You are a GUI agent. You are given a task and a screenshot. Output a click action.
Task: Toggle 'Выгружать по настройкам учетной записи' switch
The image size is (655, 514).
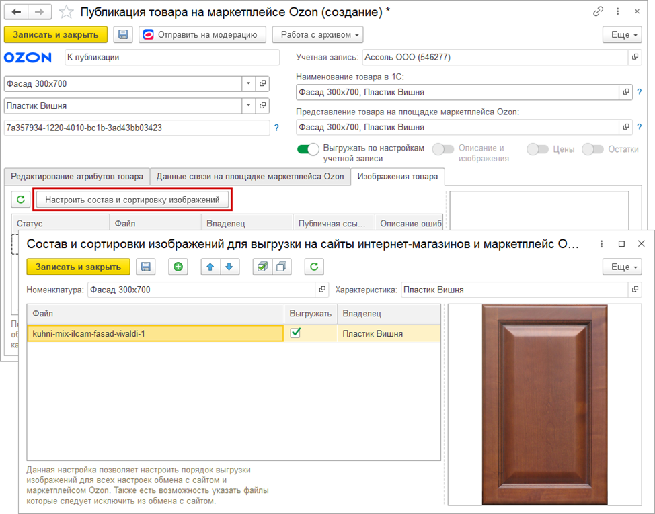tap(308, 149)
